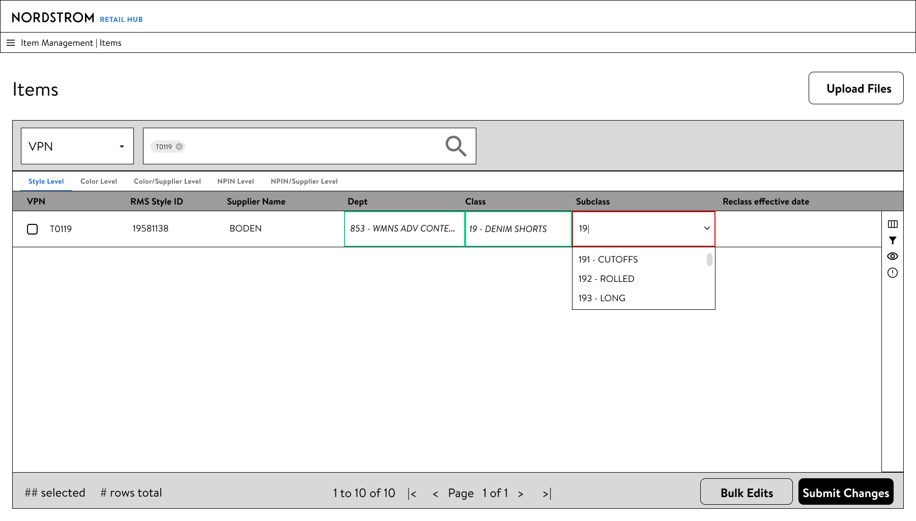Click the '## selected' status text
This screenshot has height=521, width=916.
click(x=55, y=493)
